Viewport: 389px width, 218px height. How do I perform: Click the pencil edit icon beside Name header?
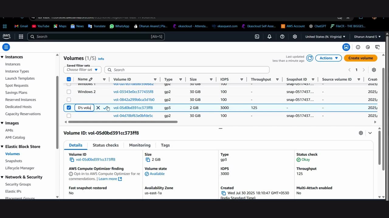tap(91, 79)
